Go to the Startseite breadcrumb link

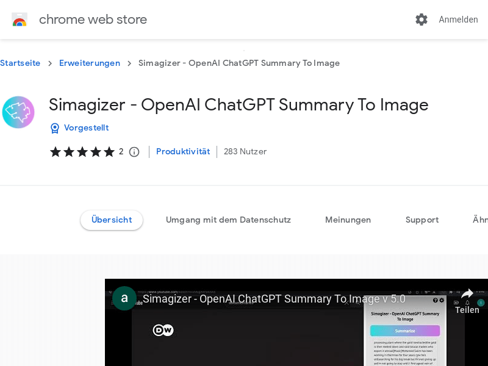20,63
